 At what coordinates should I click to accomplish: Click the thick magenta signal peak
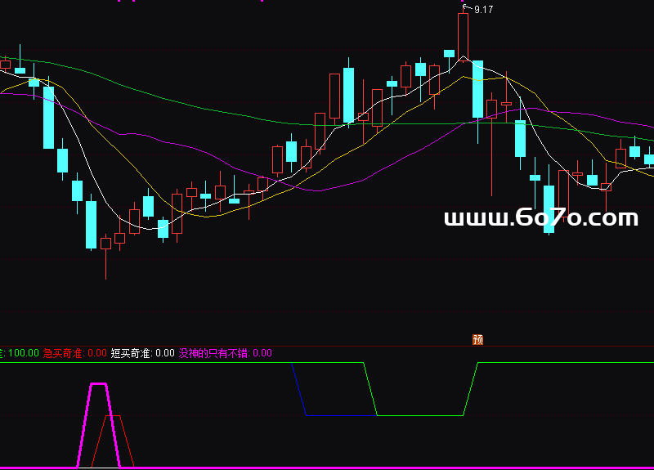tap(99, 383)
